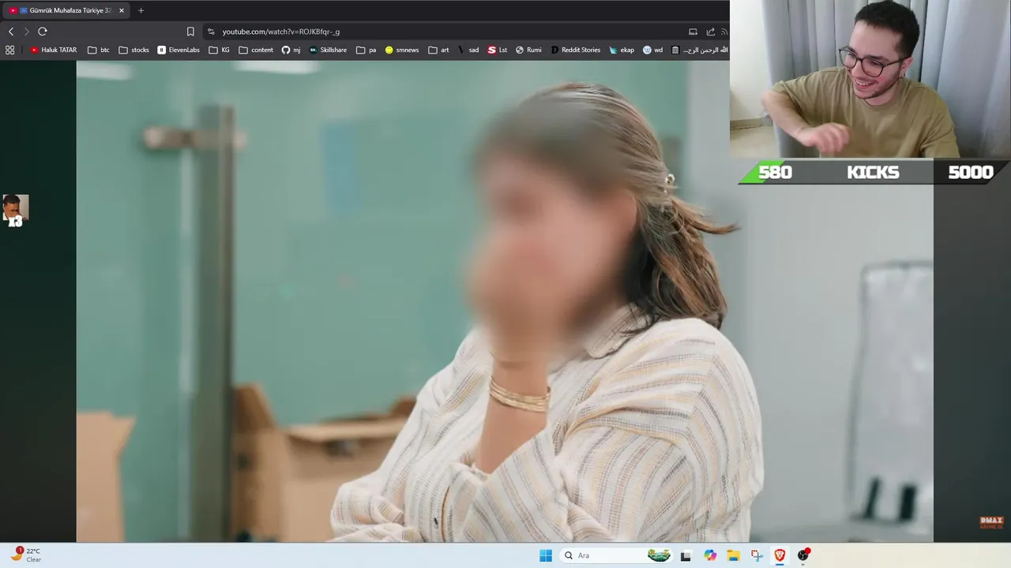Open Snipping Tool from the taskbar
Viewport: 1011px width, 568px height.
[757, 555]
